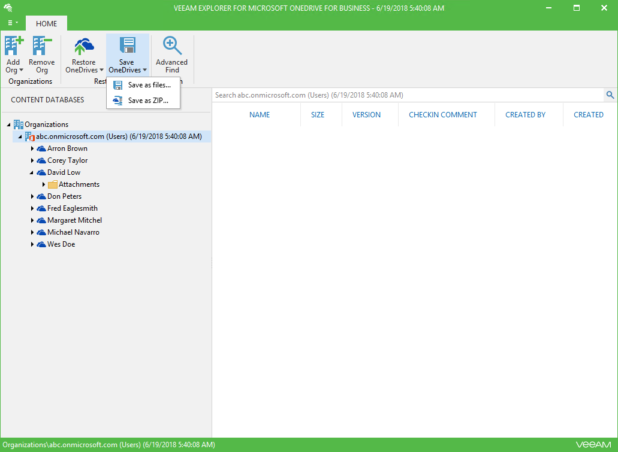618x452 pixels.
Task: Click the Organizations root buildings icon
Action: [x=19, y=125]
